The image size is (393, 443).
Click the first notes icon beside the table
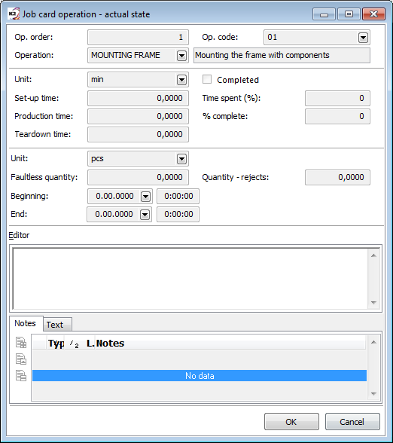coord(21,342)
